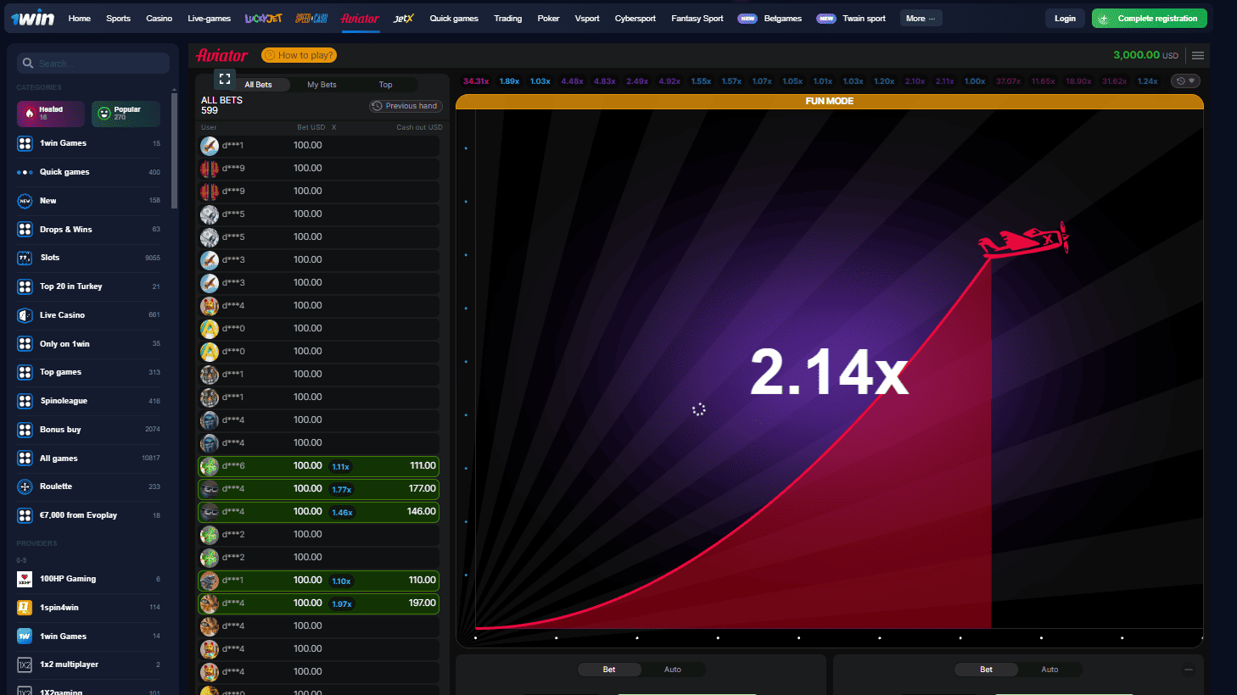Viewport: 1237px width, 695px height.
Task: Switch the right bet panel to Auto
Action: [x=1049, y=670]
